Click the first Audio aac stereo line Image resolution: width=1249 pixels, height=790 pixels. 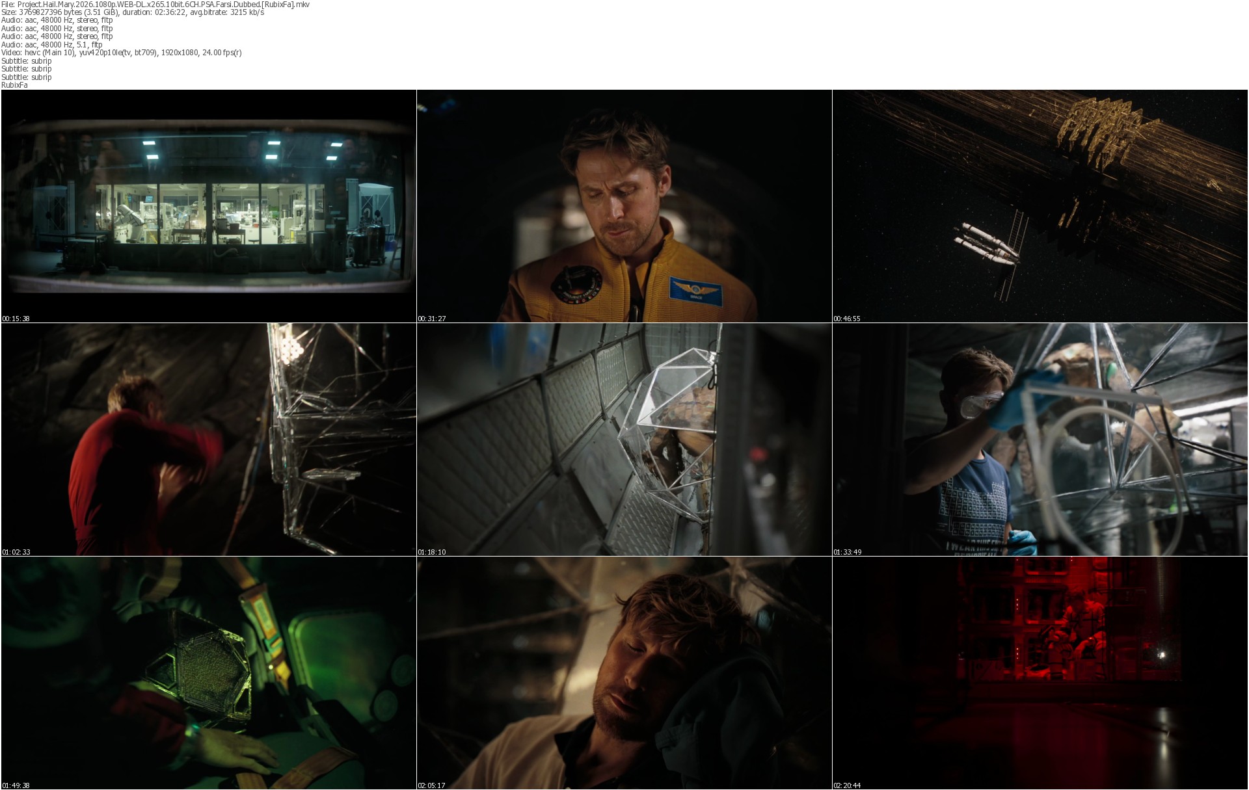[57, 20]
